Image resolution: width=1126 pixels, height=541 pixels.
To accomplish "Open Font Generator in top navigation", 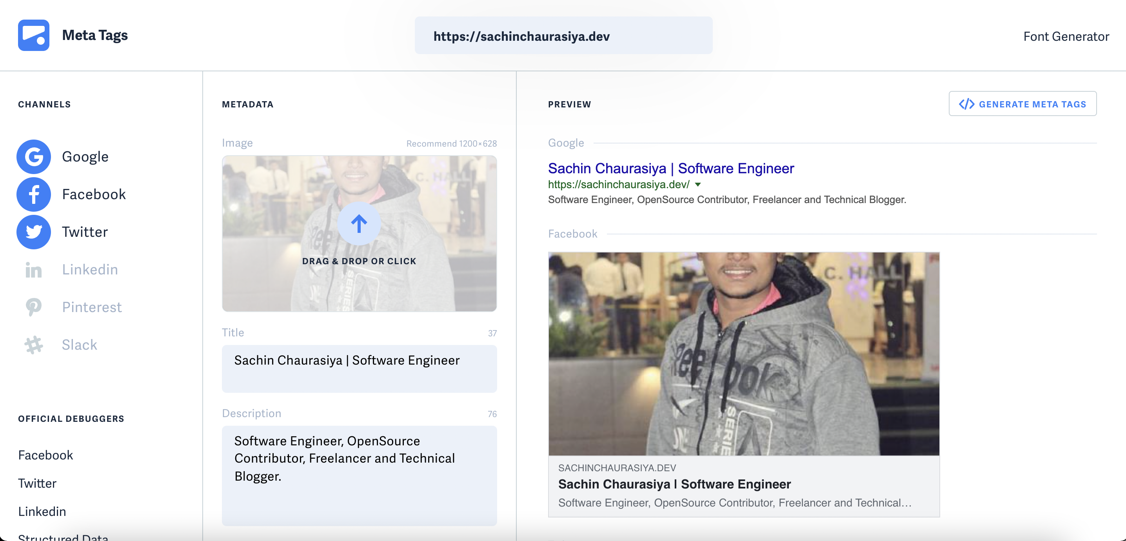I will point(1066,36).
